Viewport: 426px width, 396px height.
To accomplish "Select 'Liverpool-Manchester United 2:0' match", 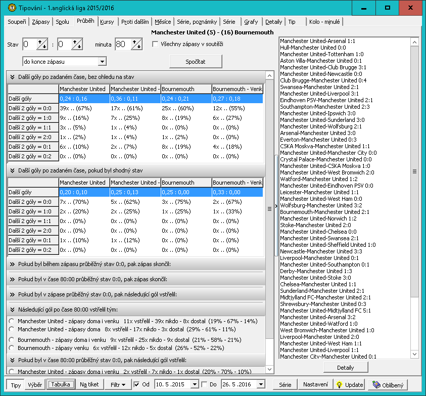I will pos(319,337).
